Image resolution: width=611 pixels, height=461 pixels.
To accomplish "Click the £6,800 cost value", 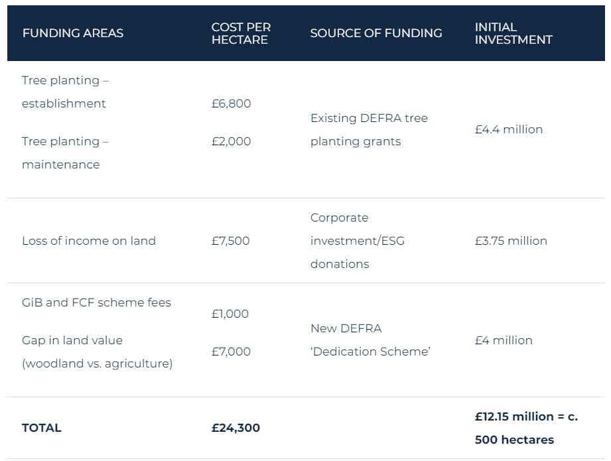I will 231,103.
